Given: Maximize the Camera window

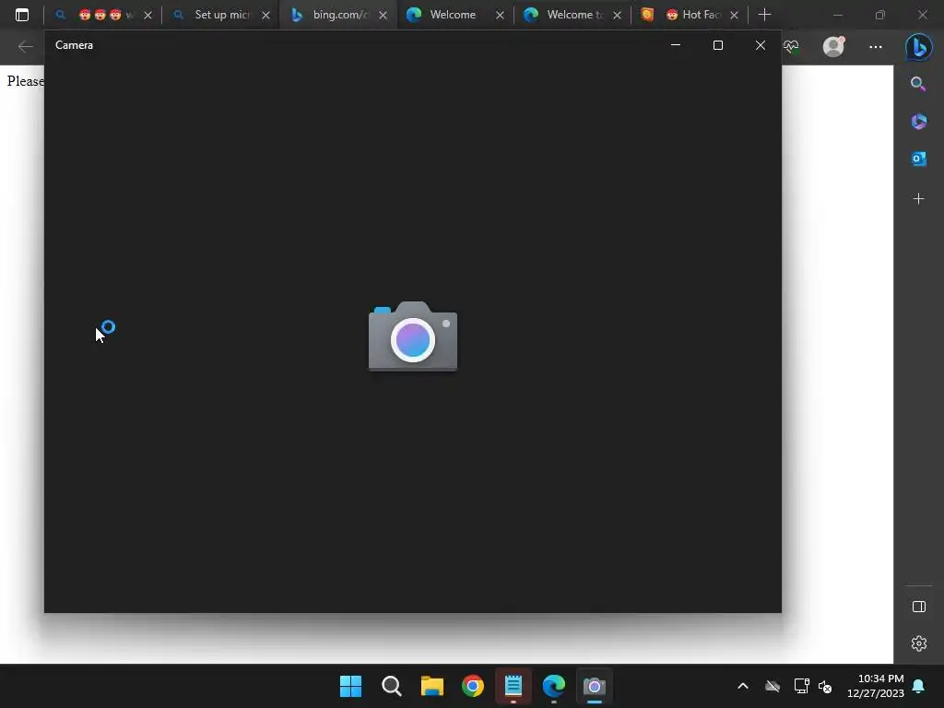Looking at the screenshot, I should tap(717, 45).
